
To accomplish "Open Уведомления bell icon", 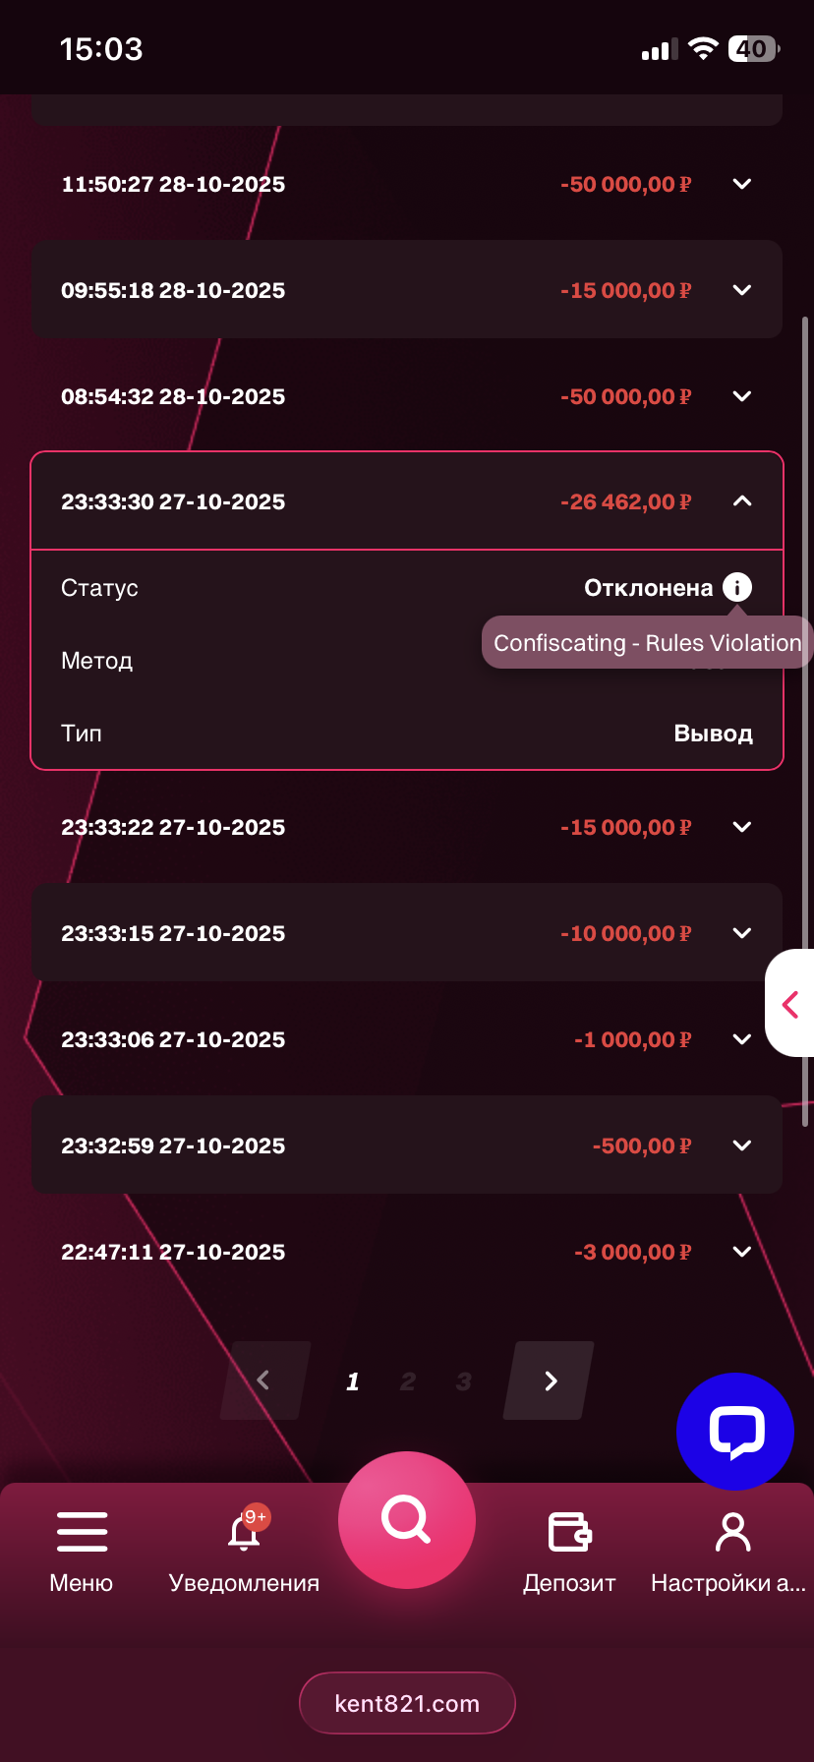I will pos(244,1532).
